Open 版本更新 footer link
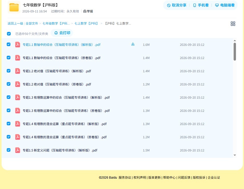The height and width of the screenshot is (189, 244). point(154,178)
